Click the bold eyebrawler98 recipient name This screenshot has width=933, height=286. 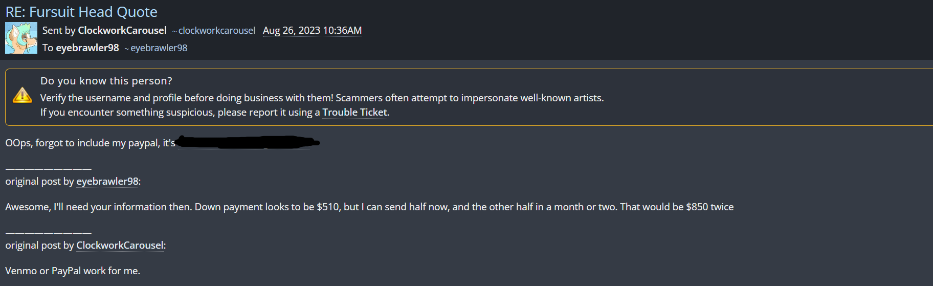click(x=87, y=48)
